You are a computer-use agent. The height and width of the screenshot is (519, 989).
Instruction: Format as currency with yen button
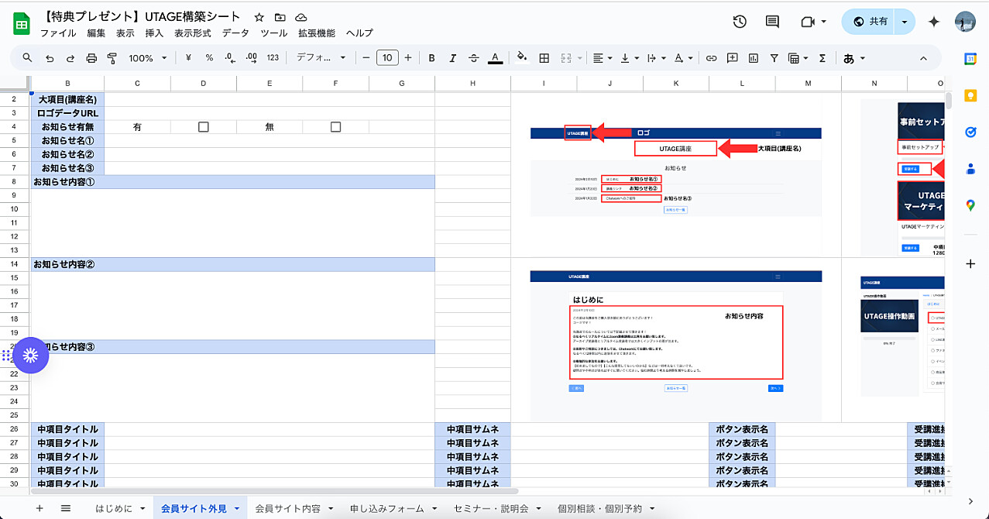188,58
